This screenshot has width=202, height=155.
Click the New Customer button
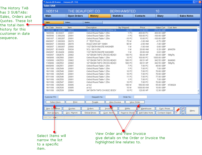pyautogui.click(x=53, y=109)
